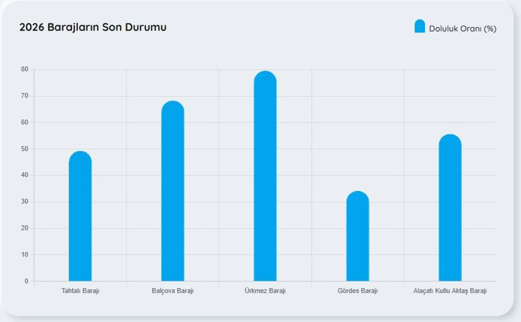Click the 80 y-axis value
Viewport: 521px width, 322px height.
pos(25,69)
